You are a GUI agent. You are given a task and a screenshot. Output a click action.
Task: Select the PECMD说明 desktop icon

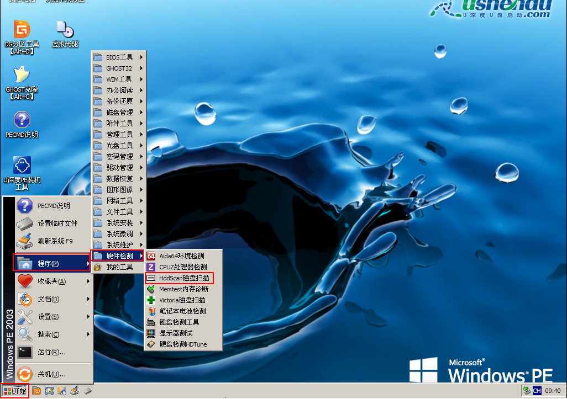pyautogui.click(x=22, y=125)
